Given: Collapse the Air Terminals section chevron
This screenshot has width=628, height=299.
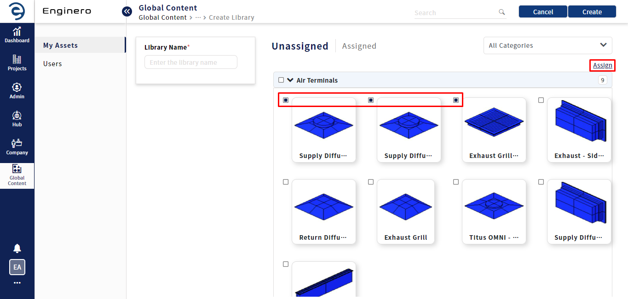Looking at the screenshot, I should click(290, 80).
